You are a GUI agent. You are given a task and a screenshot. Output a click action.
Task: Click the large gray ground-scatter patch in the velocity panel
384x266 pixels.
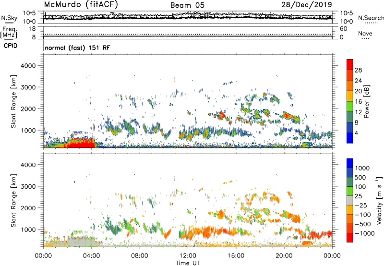(x=81, y=242)
